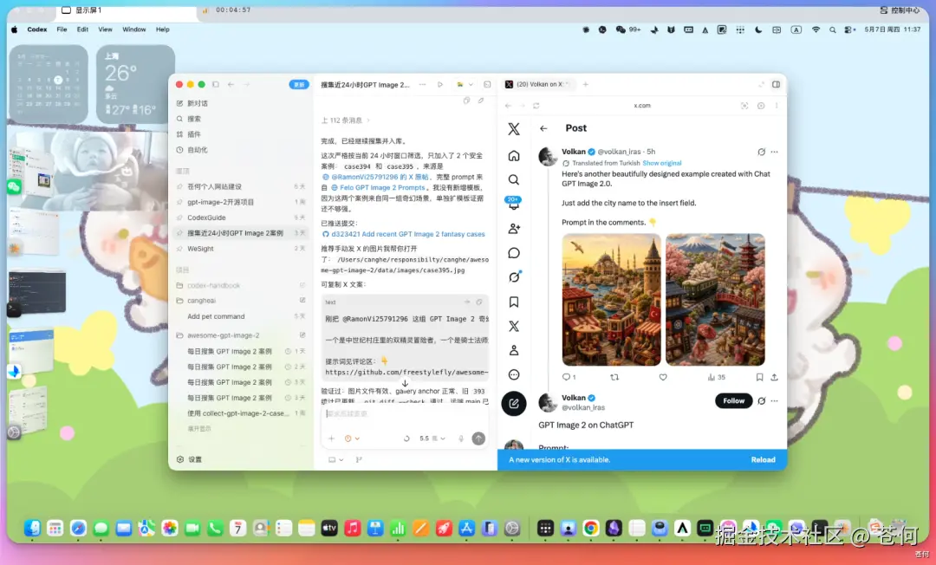This screenshot has width=936, height=565.
Task: Select the Volkan on X browser tab
Action: pyautogui.click(x=537, y=85)
